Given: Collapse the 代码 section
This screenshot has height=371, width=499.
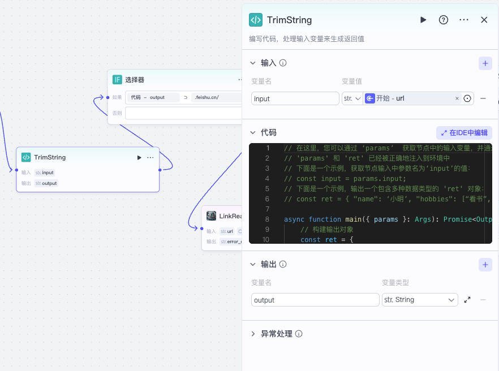Looking at the screenshot, I should point(253,132).
